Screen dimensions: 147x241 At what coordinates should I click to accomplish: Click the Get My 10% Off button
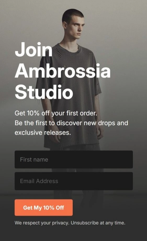(44, 208)
